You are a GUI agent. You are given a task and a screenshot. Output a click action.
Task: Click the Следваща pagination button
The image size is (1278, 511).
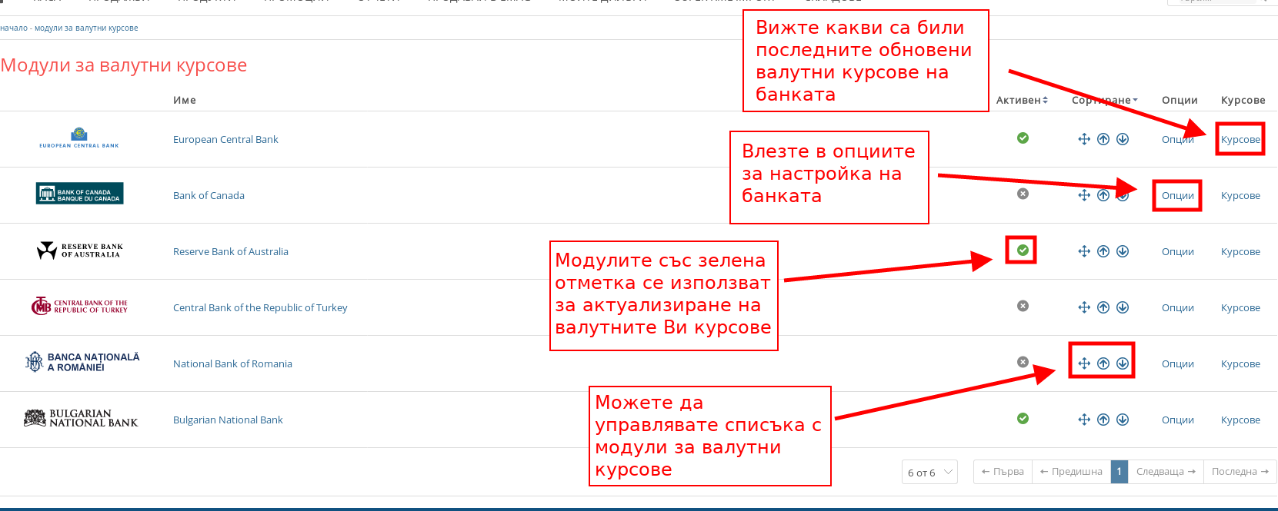pos(1165,472)
